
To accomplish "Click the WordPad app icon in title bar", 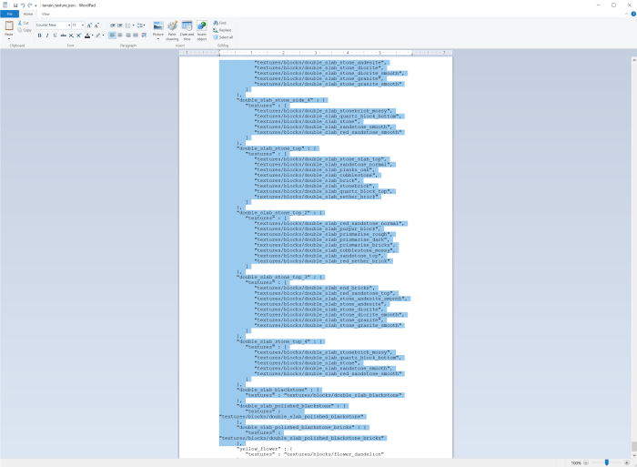I will 5,5.
